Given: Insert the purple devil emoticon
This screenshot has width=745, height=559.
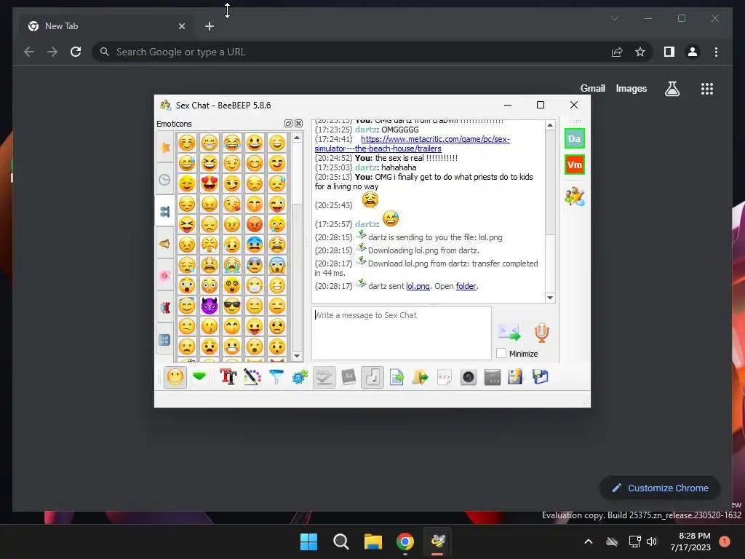Looking at the screenshot, I should (209, 306).
